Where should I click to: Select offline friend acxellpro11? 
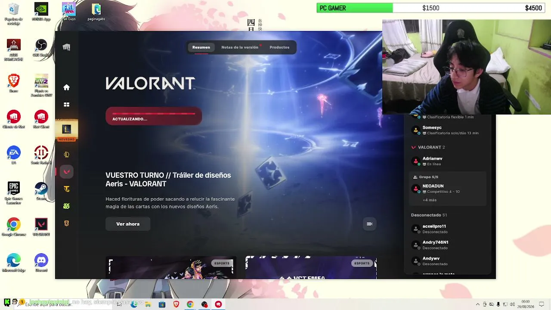pyautogui.click(x=448, y=229)
